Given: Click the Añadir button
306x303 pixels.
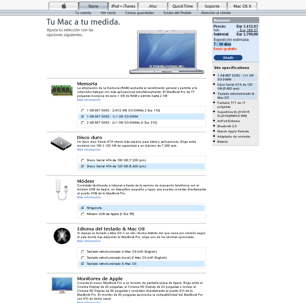Looking at the screenshot, I should pyautogui.click(x=228, y=58).
